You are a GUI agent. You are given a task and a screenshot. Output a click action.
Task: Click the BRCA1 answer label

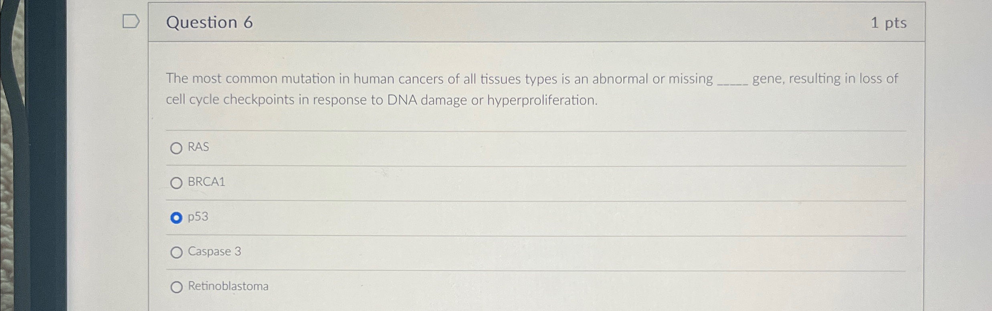click(x=206, y=182)
